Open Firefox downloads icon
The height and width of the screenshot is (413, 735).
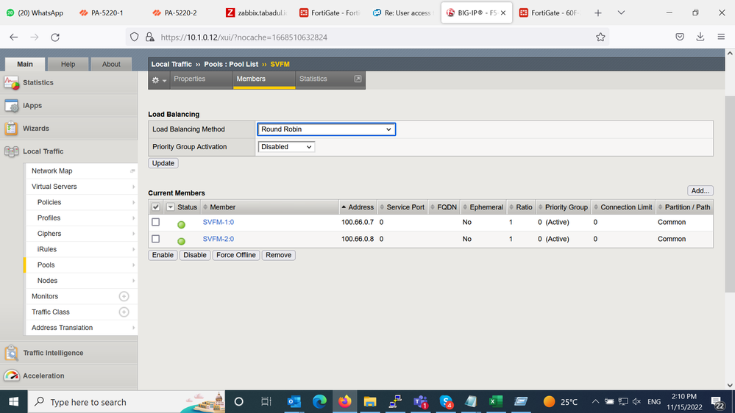pyautogui.click(x=700, y=37)
